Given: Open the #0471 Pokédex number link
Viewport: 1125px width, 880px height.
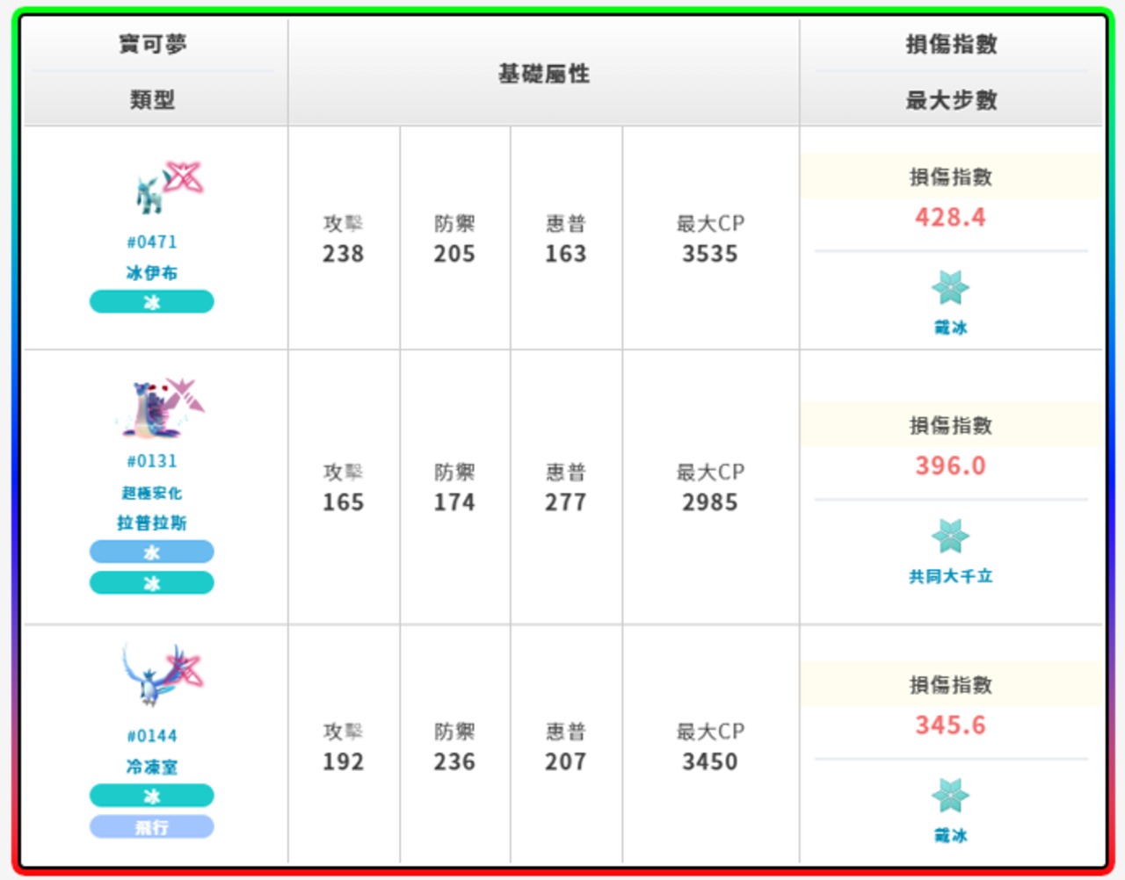Looking at the screenshot, I should click(x=152, y=242).
